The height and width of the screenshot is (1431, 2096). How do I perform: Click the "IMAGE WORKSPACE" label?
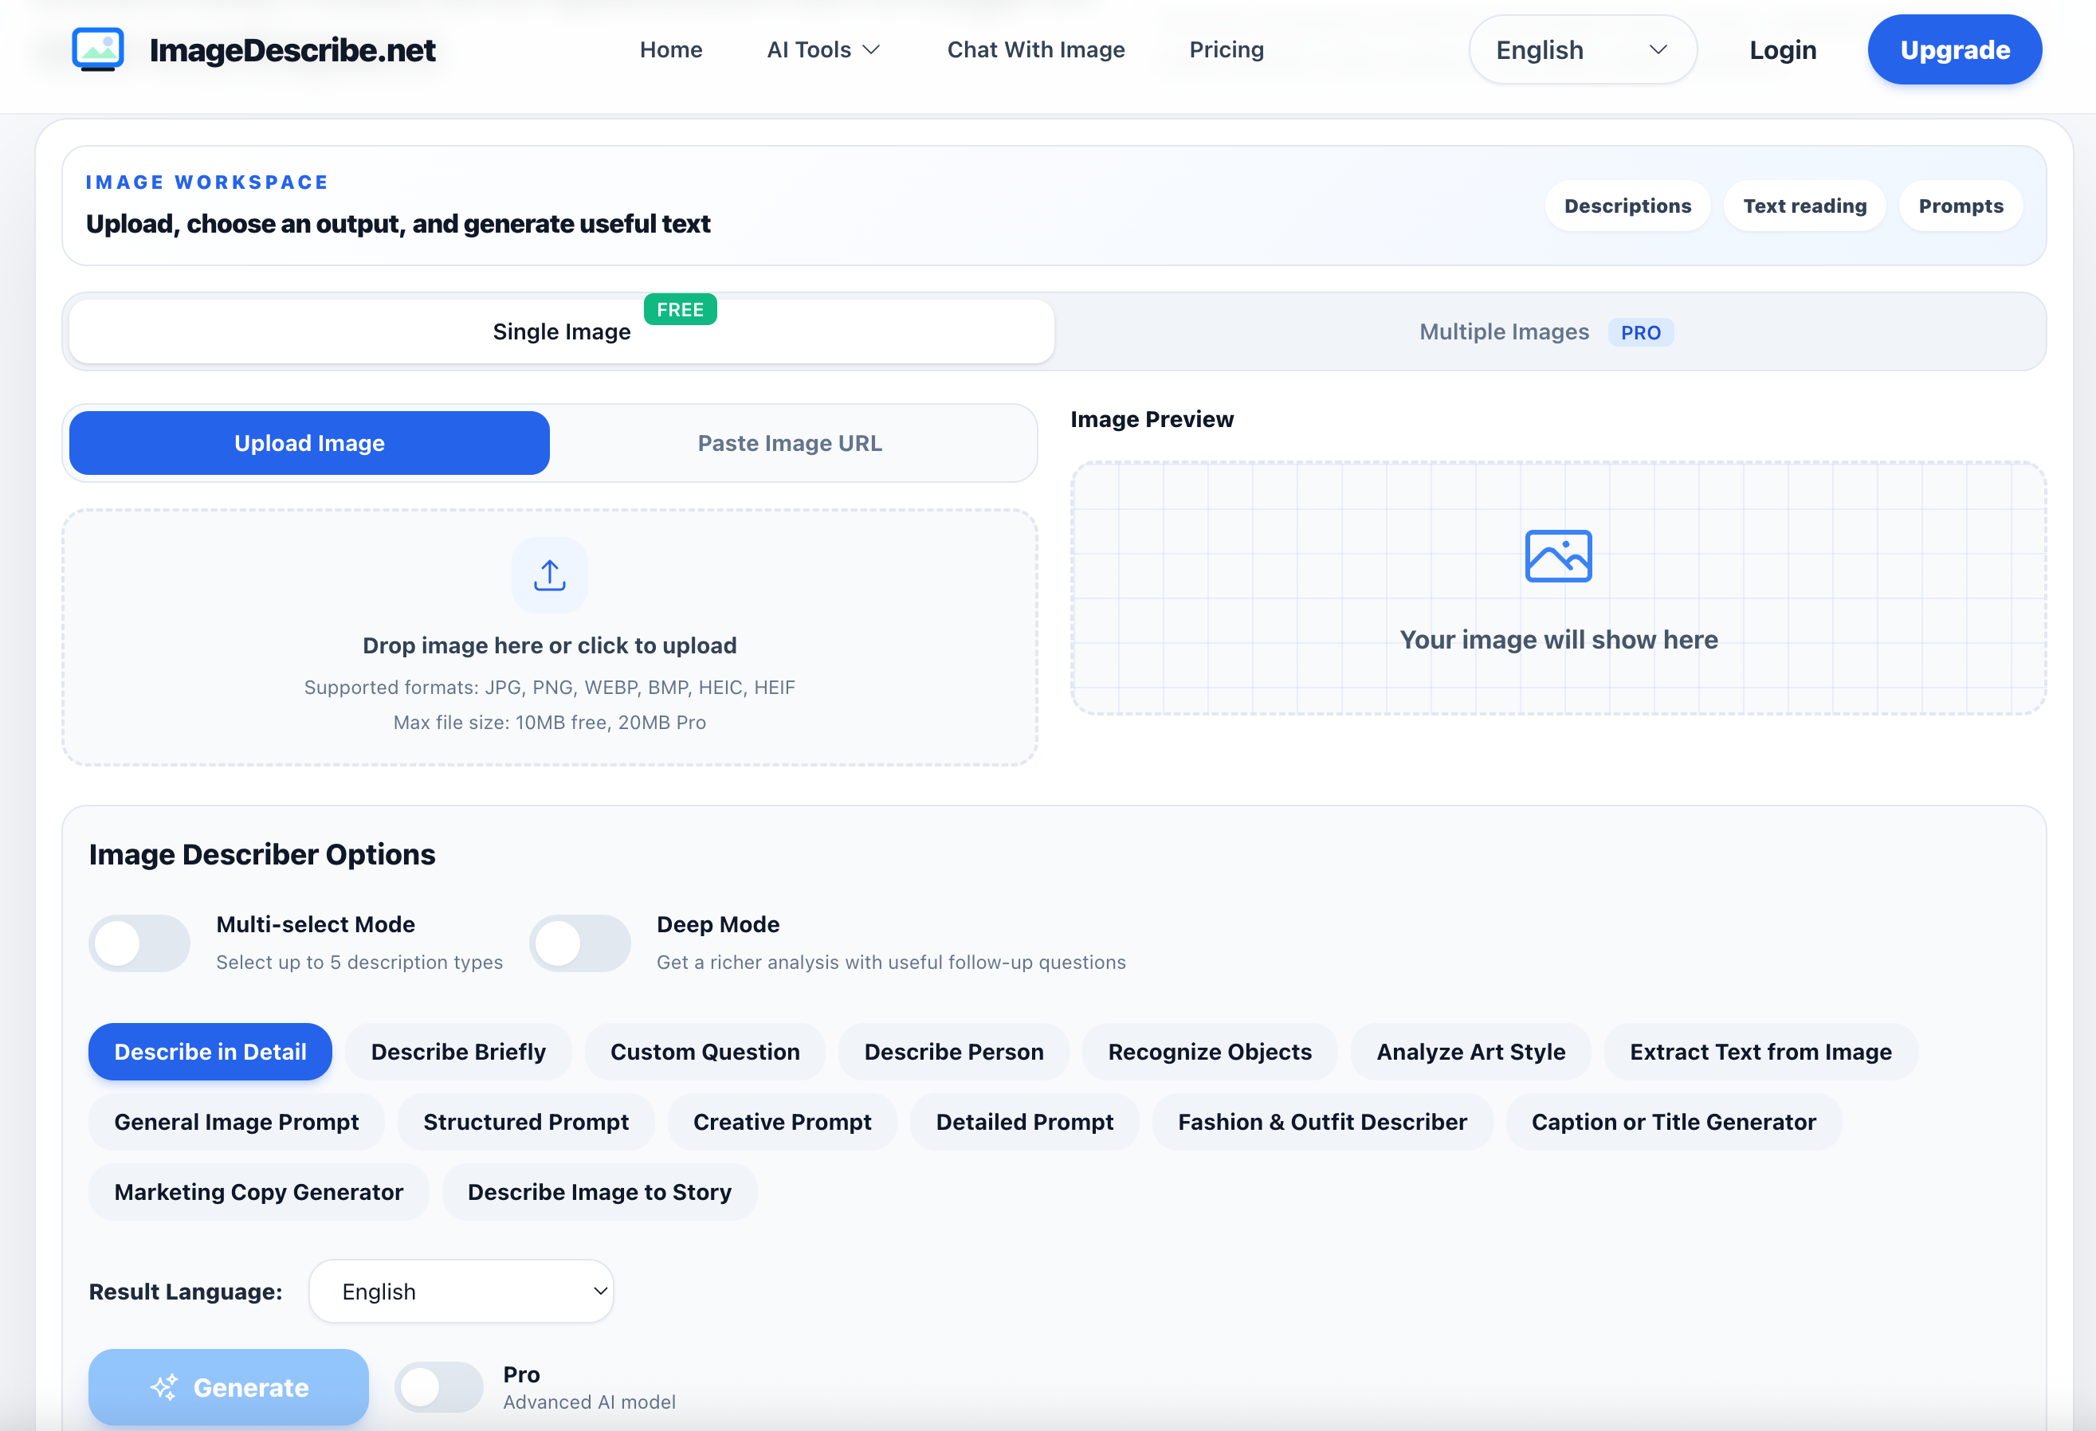pyautogui.click(x=207, y=182)
